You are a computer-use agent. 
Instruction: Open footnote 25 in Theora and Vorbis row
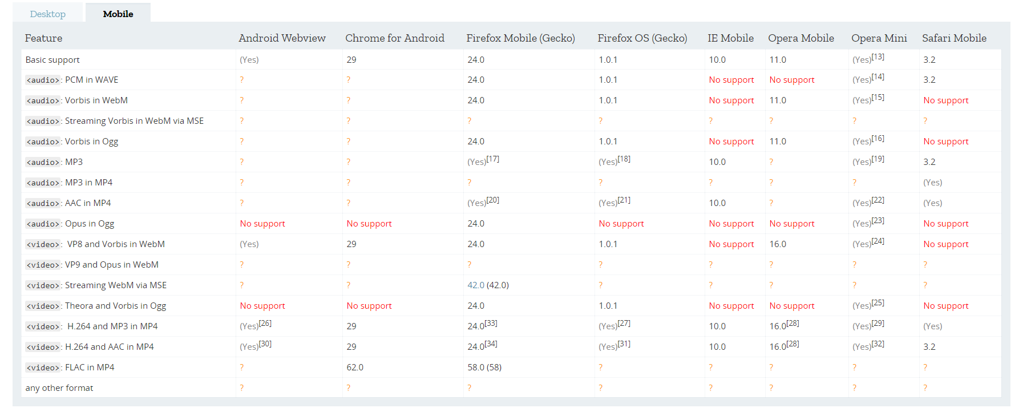(878, 303)
